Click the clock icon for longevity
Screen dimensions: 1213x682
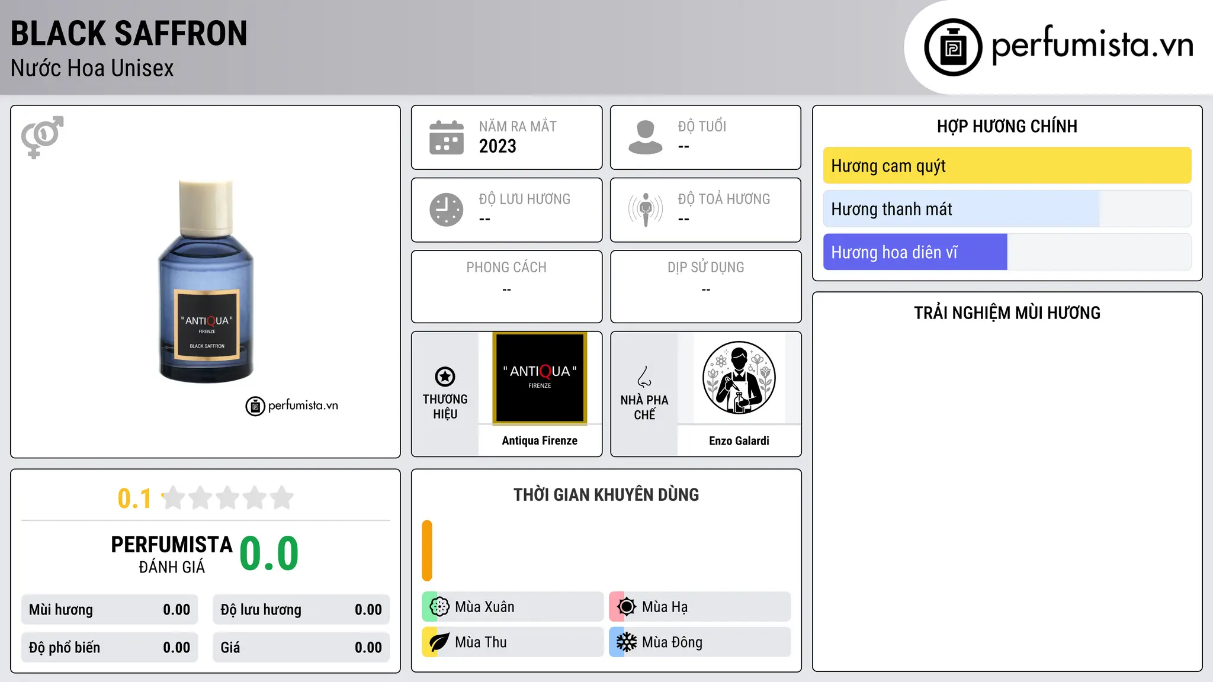(447, 210)
